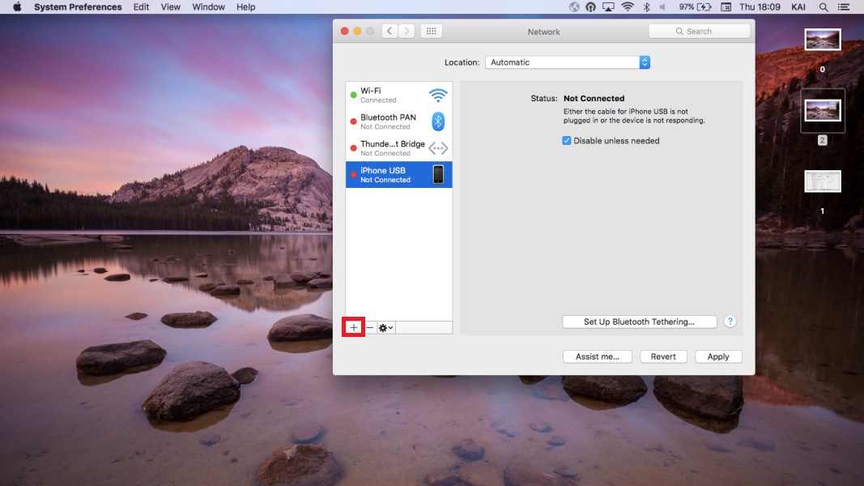Viewport: 864px width, 486px height.
Task: Click Set Up Bluetooth Tethering button
Action: [639, 322]
